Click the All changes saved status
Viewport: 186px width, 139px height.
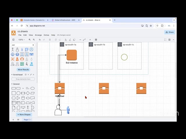pos(64,35)
